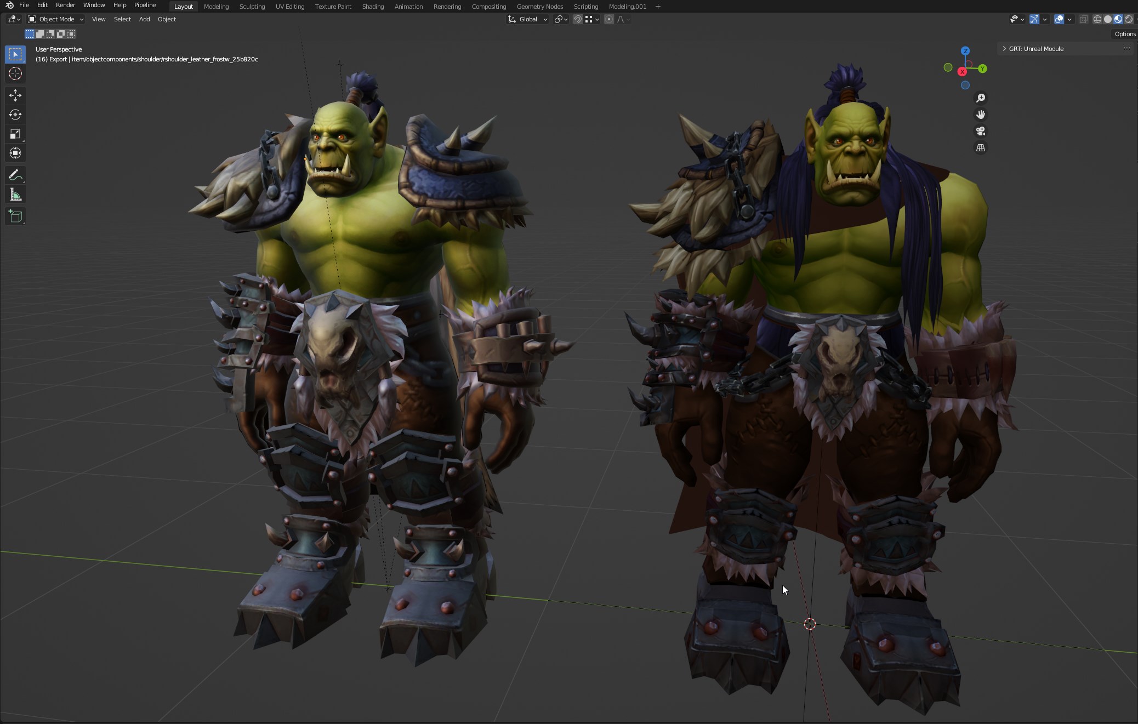The image size is (1138, 724).
Task: Select the Cursor tool
Action: coord(15,74)
